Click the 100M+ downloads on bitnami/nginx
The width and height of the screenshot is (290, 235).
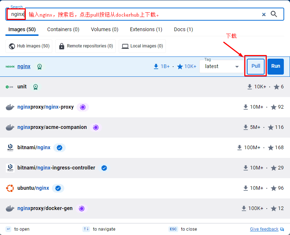click(x=252, y=148)
